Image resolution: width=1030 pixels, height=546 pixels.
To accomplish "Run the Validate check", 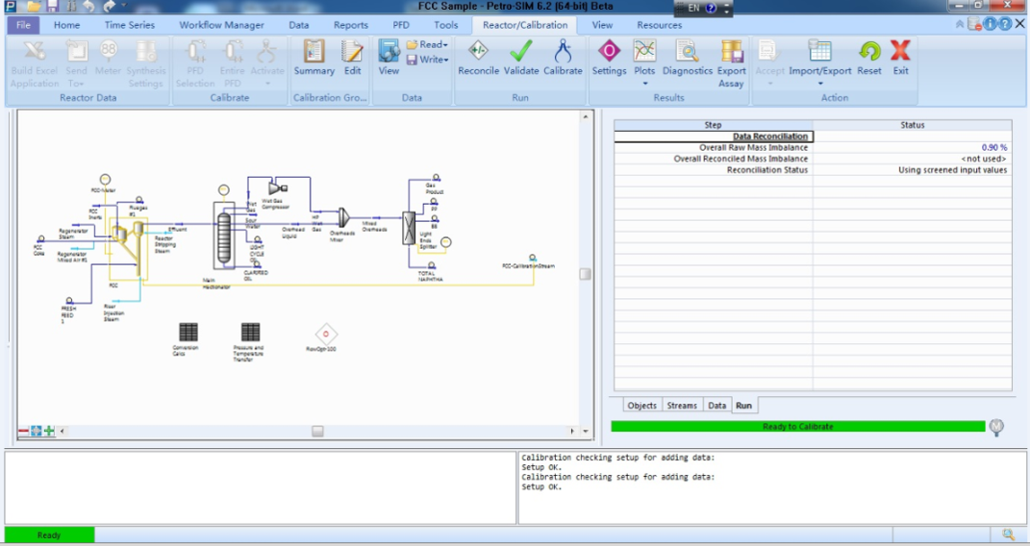I will point(521,58).
